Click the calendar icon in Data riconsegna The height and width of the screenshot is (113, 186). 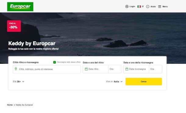pos(127,69)
